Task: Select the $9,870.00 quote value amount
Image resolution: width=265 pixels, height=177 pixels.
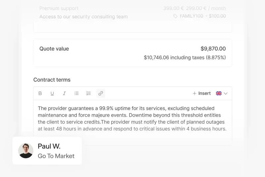Action: pyautogui.click(x=213, y=49)
